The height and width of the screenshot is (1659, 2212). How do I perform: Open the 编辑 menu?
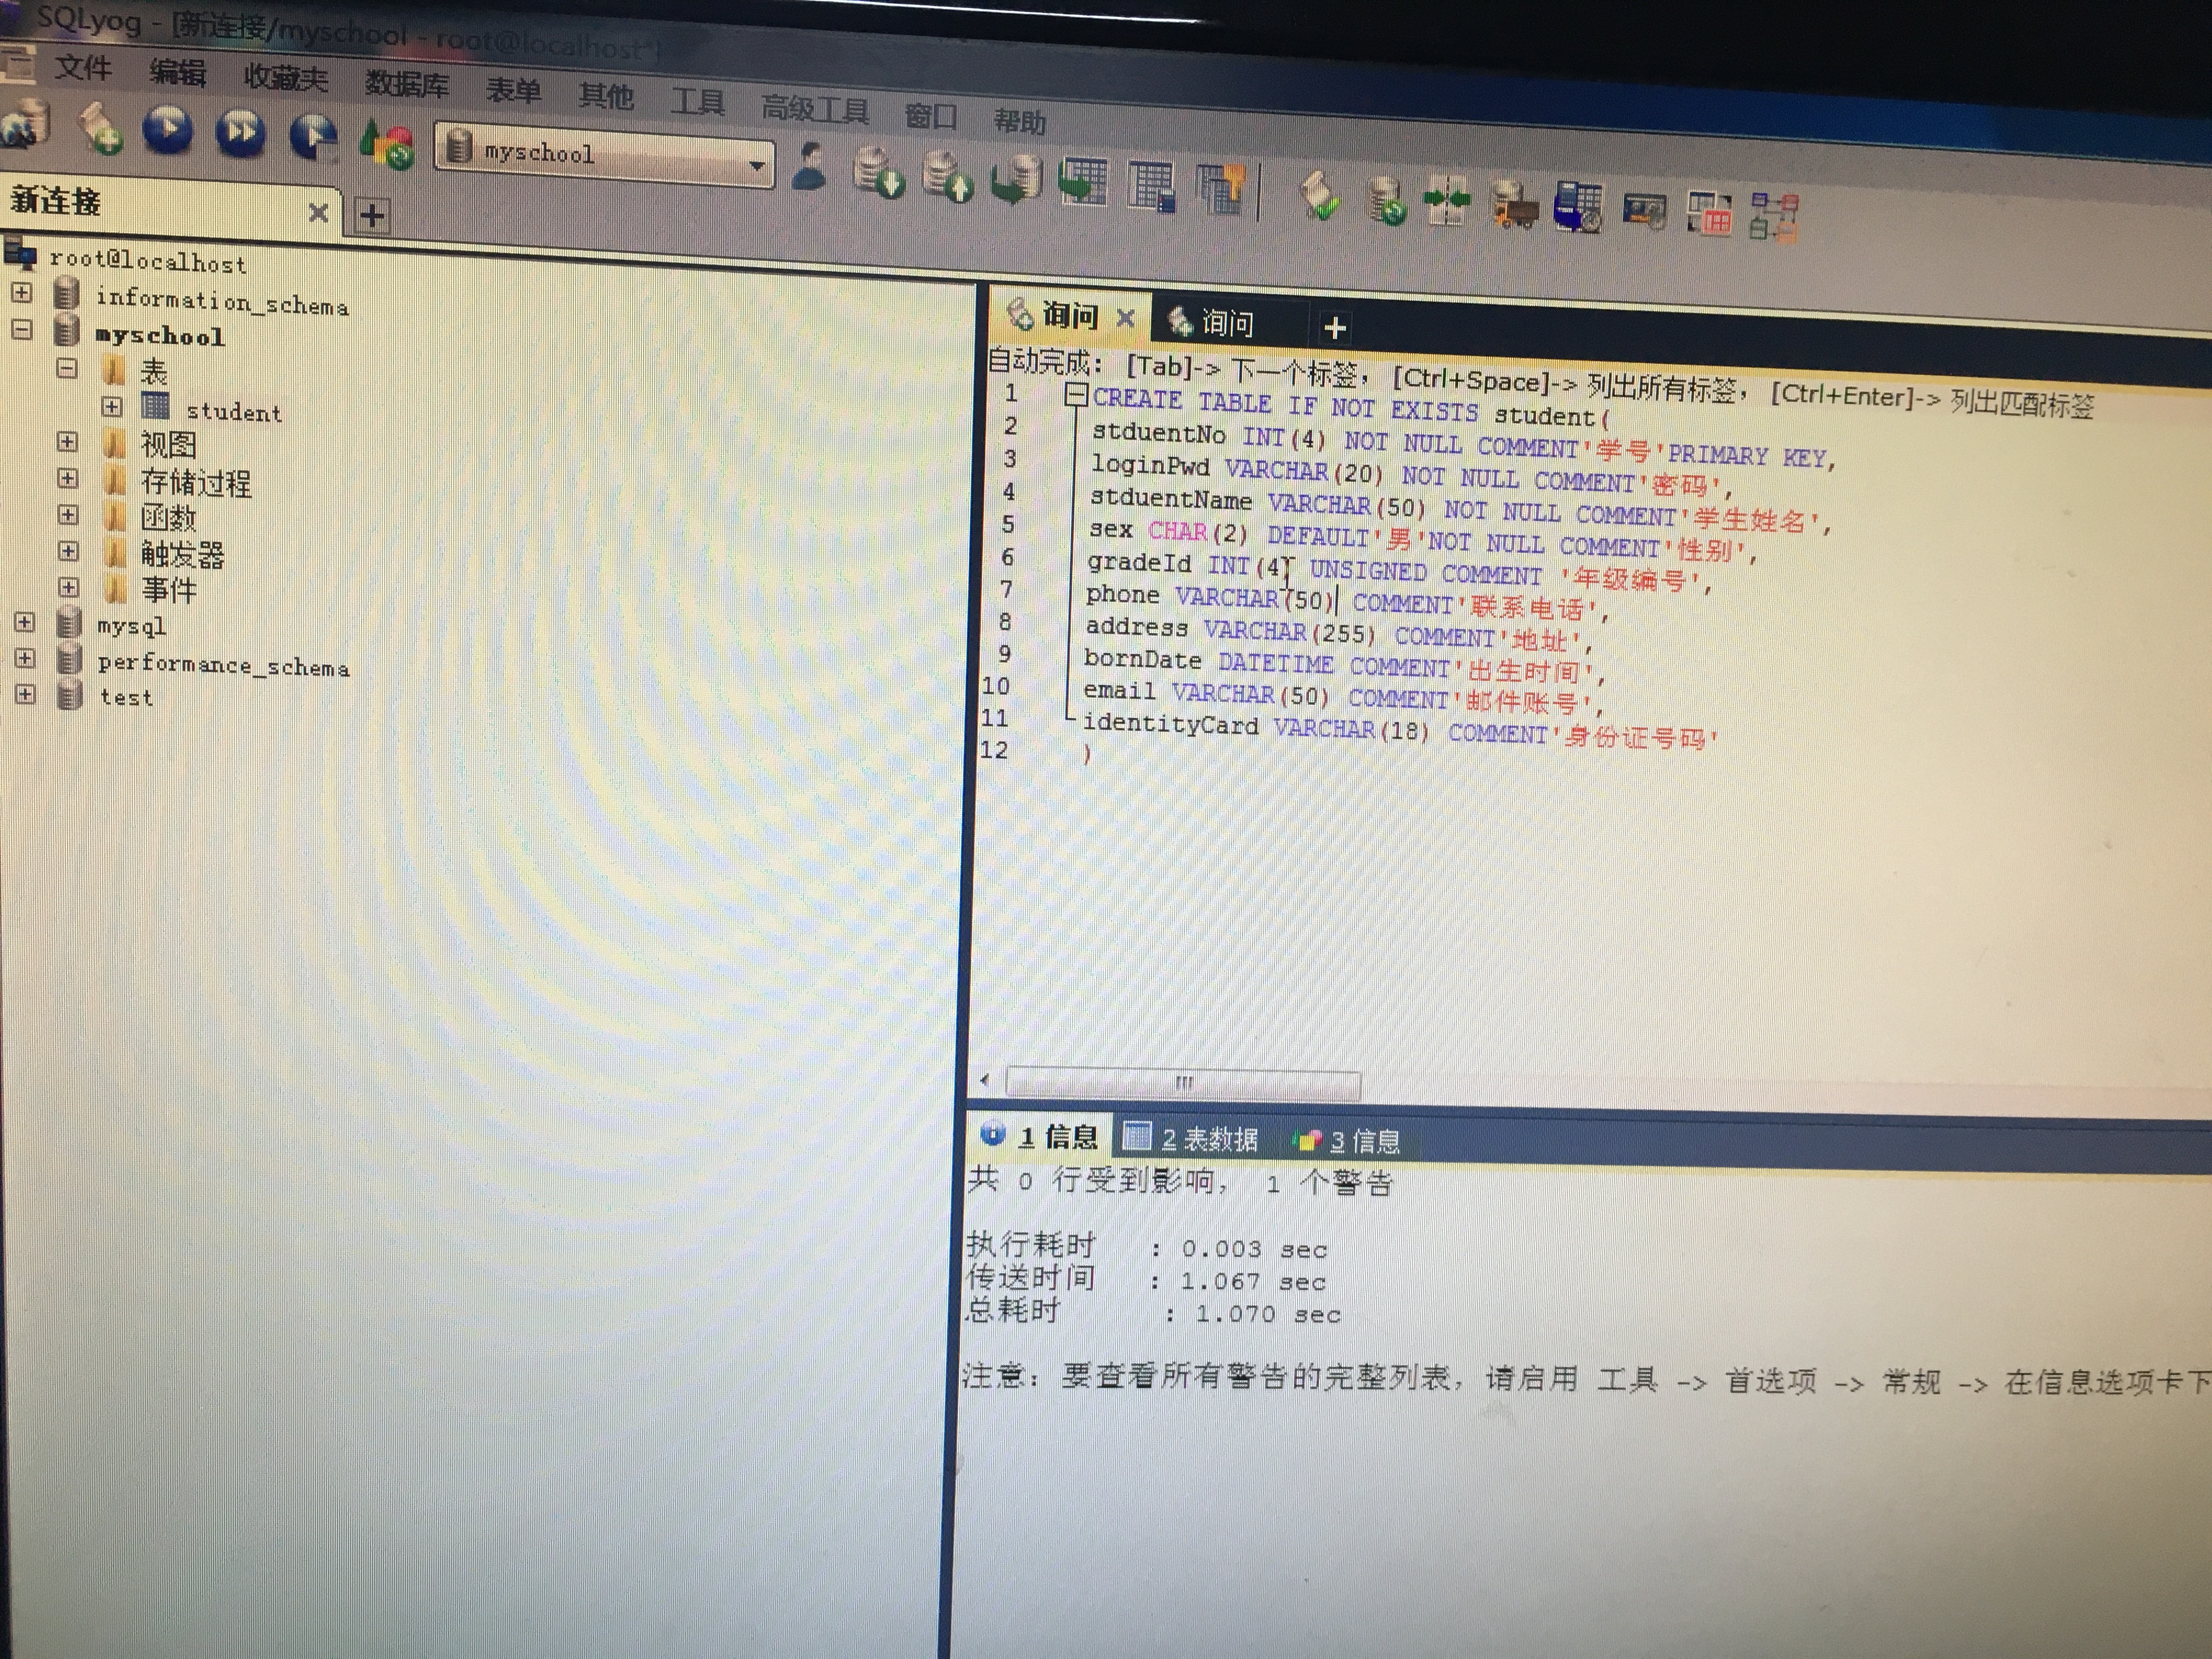(177, 73)
